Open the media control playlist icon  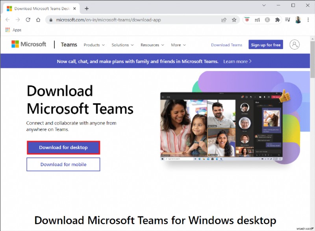point(288,20)
